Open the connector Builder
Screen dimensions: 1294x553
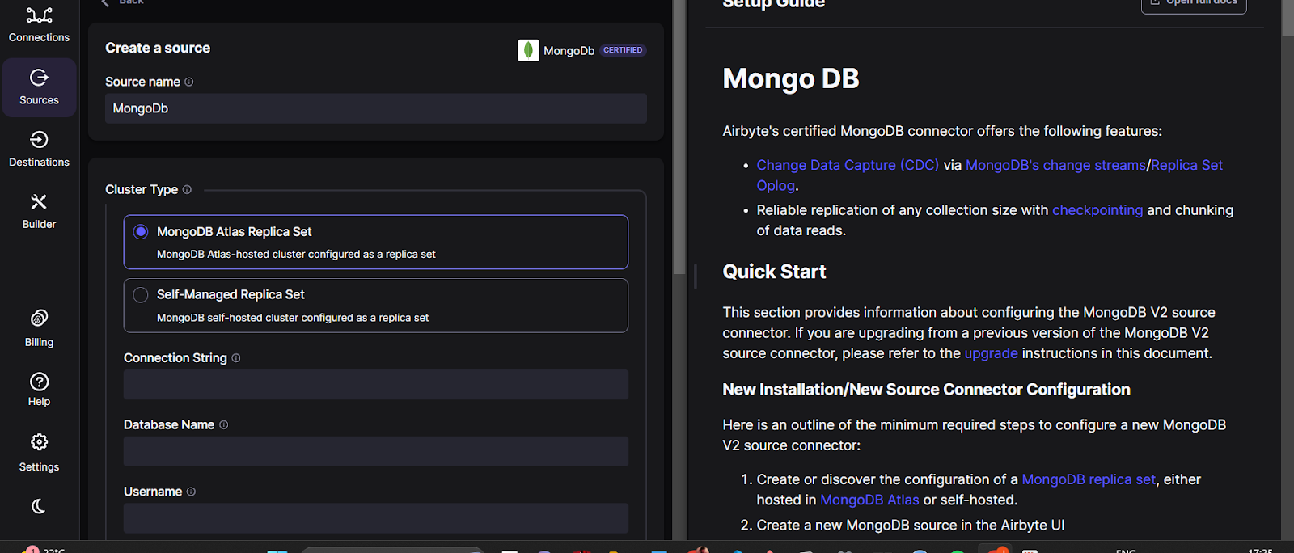[39, 211]
